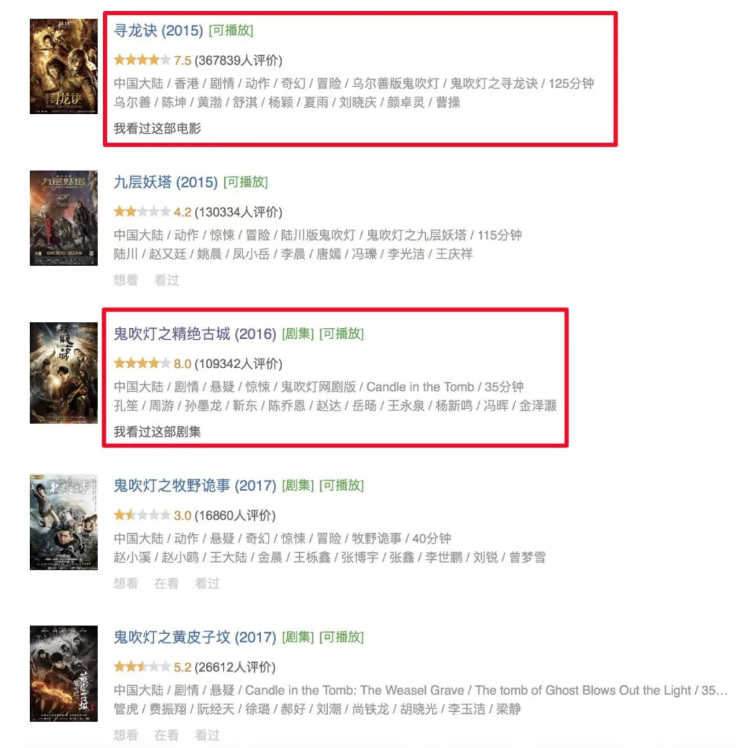
Task: Click the 鬼吹灯之牧野诡事 poster thumbnail
Action: pyautogui.click(x=63, y=522)
